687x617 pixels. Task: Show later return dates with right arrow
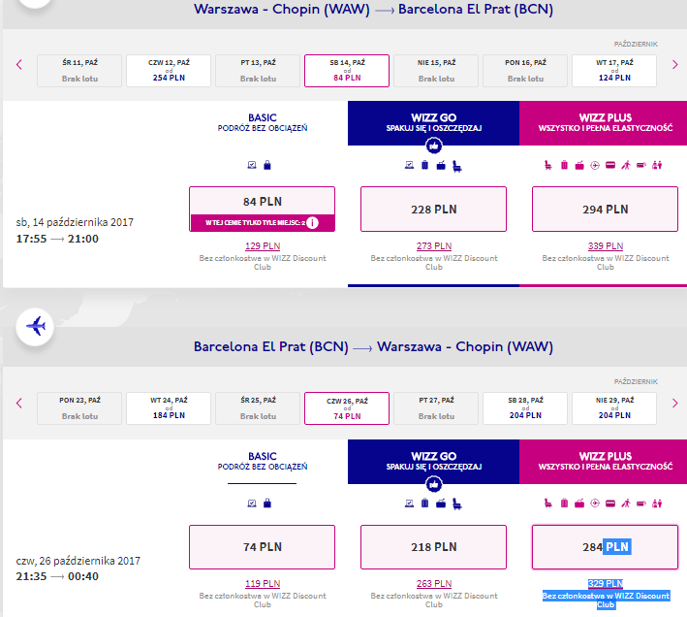[674, 403]
